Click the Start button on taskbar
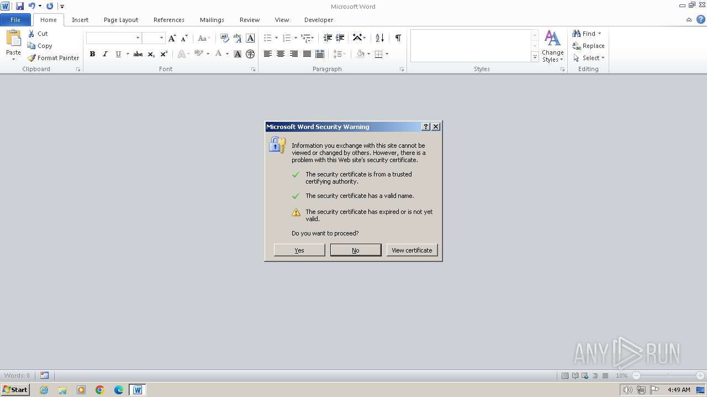The image size is (707, 397). [15, 390]
